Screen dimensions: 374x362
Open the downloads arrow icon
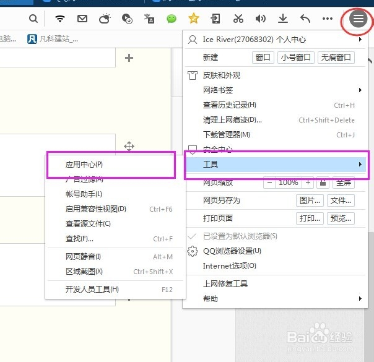pos(283,19)
